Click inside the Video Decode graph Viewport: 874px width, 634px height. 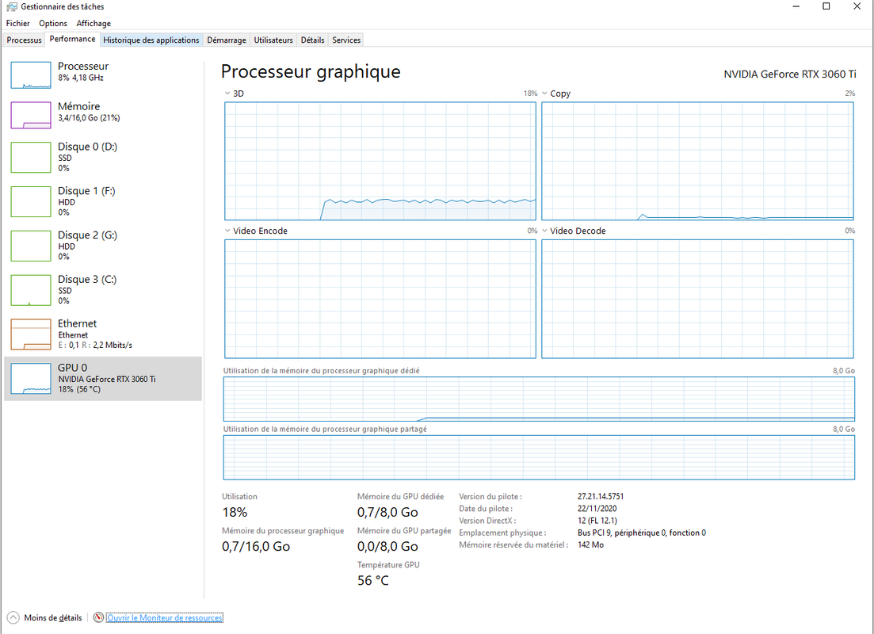coord(697,299)
